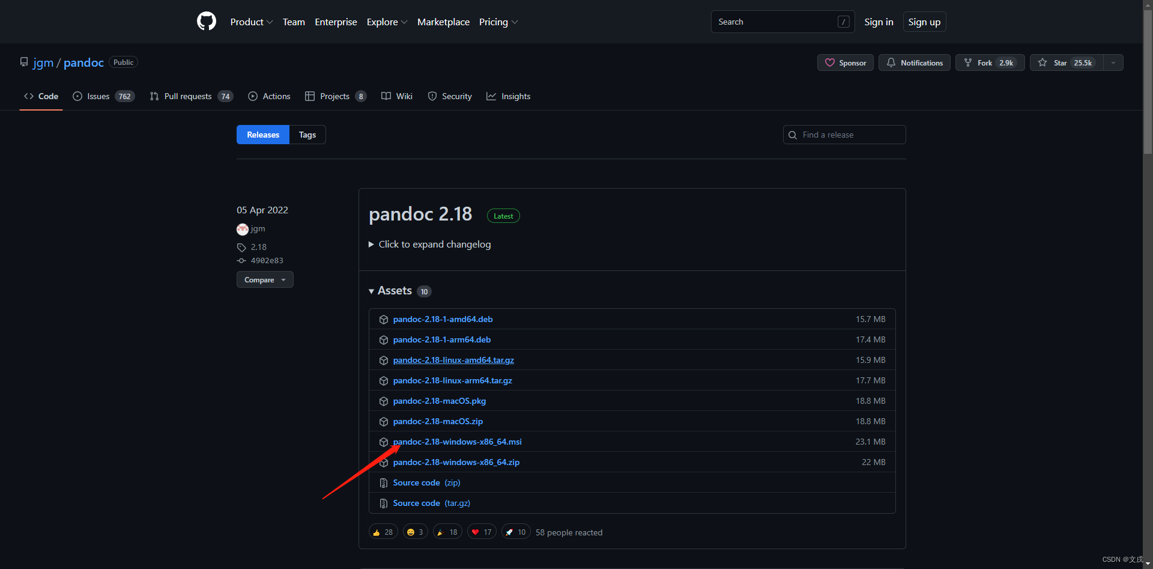Viewport: 1153px width, 569px height.
Task: Click the Fork count 2.9k
Action: point(1006,62)
